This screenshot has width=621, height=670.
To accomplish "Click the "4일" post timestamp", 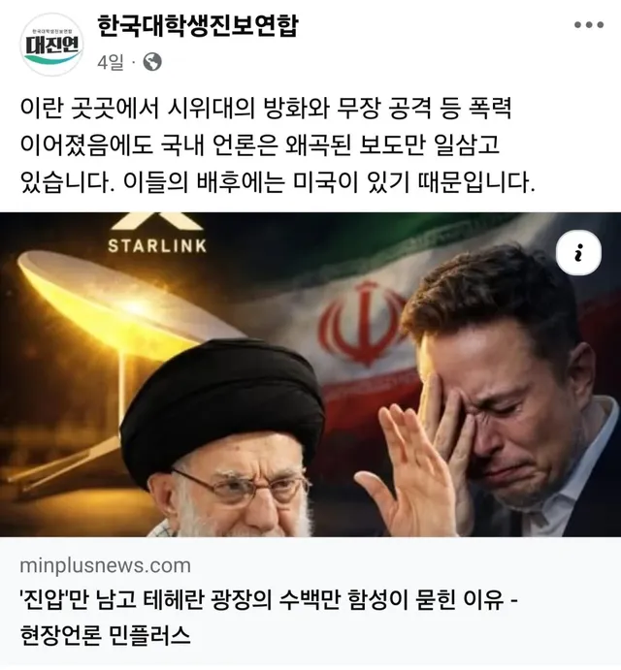I will coord(111,63).
